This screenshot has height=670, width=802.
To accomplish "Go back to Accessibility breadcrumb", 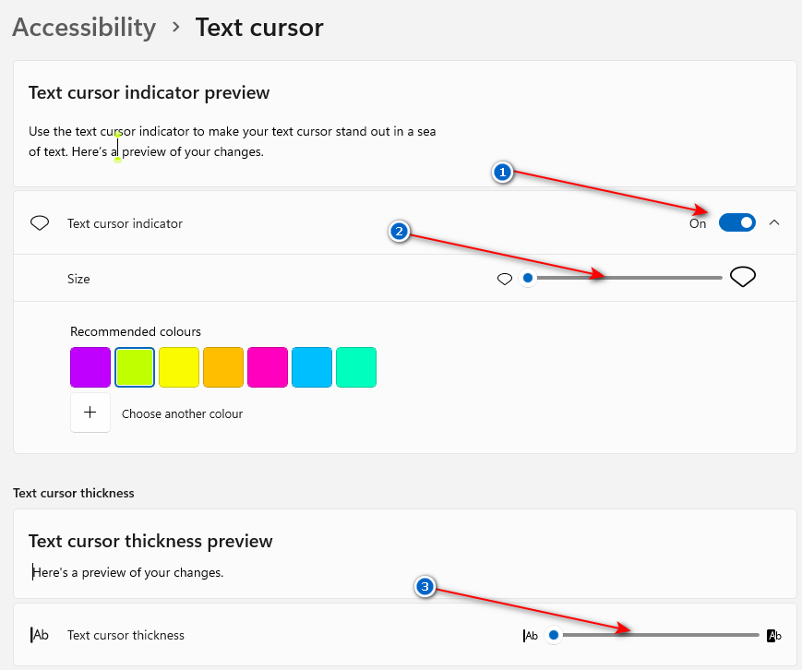I will 84,28.
